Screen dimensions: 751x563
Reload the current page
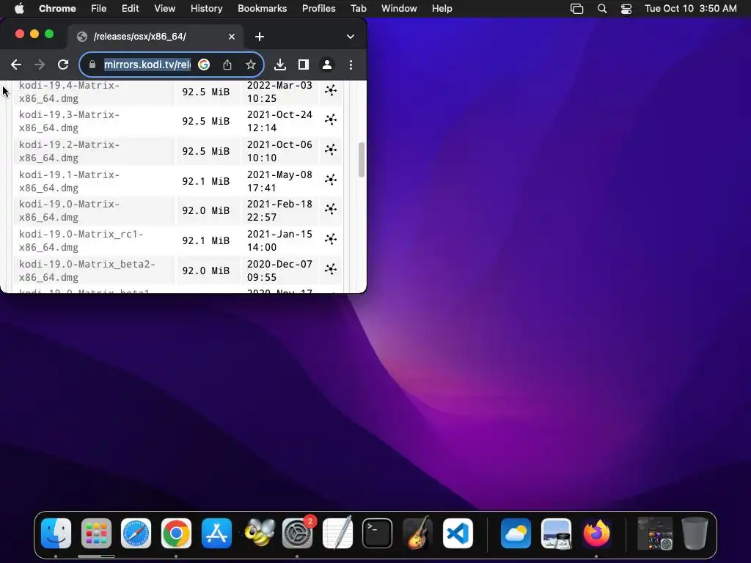(63, 65)
